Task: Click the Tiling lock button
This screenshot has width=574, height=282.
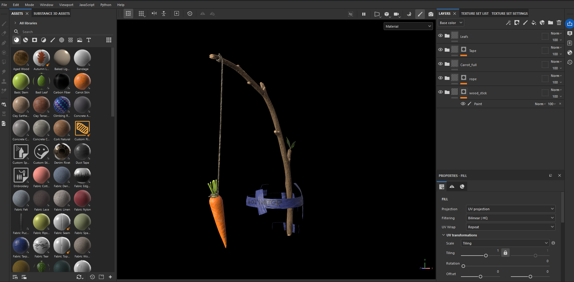Action: coord(505,253)
